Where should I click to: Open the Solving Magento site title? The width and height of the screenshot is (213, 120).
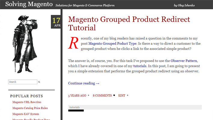[x=29, y=4]
